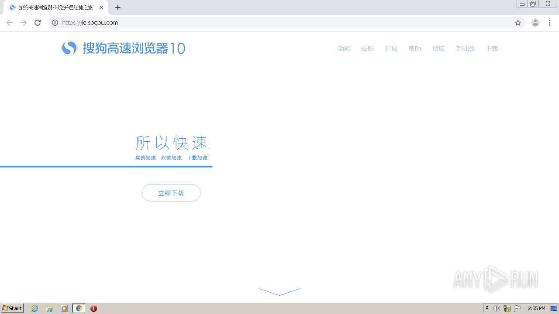Go back with the browser back arrow
Viewport: 559px width, 314px height.
(10, 23)
